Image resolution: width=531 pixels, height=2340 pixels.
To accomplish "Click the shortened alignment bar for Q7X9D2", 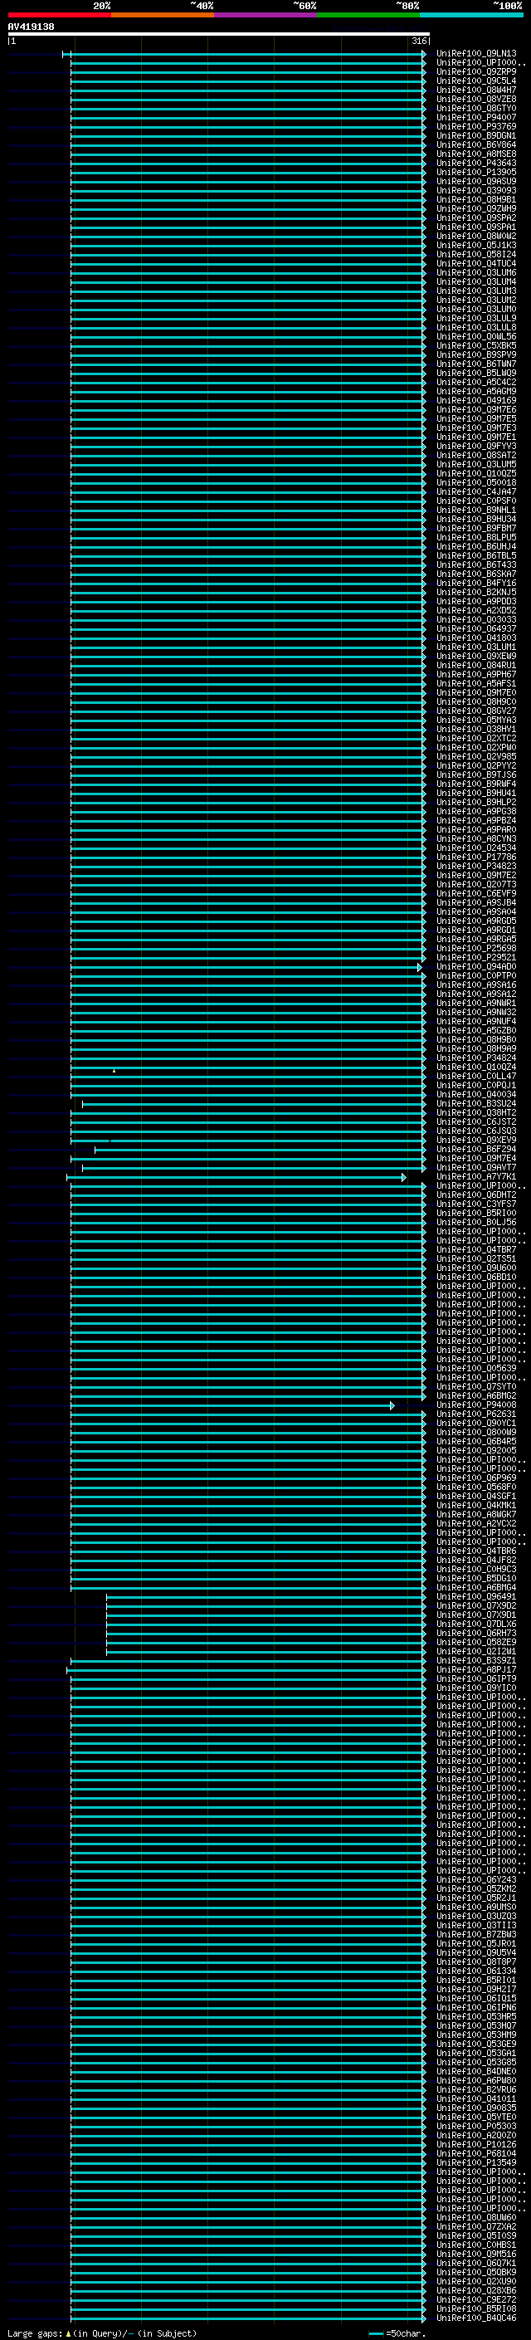I will tap(266, 1606).
